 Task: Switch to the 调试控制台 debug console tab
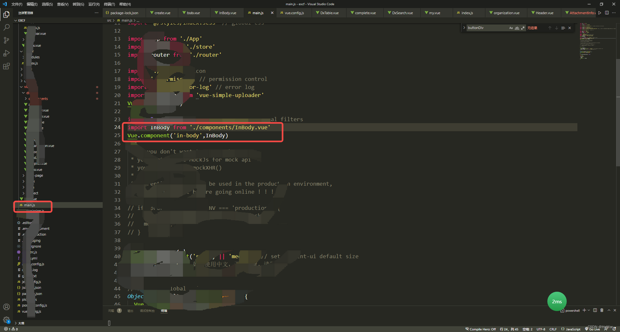coord(147,311)
